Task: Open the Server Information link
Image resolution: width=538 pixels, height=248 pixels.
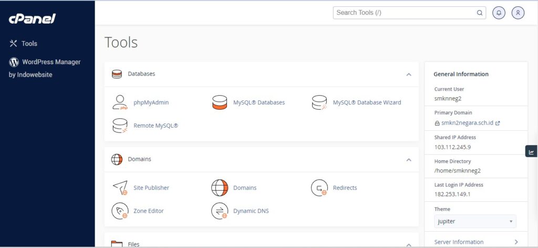Action: tap(459, 242)
